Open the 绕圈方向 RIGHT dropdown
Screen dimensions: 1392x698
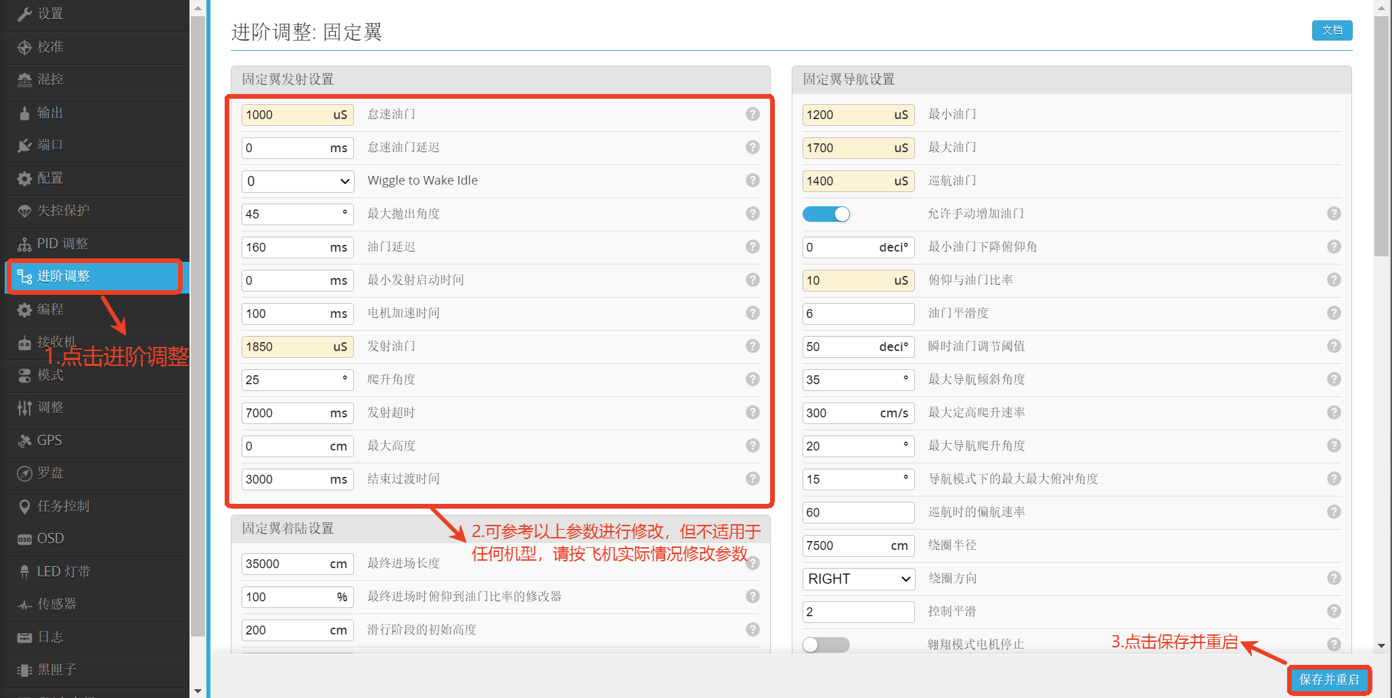tap(859, 579)
